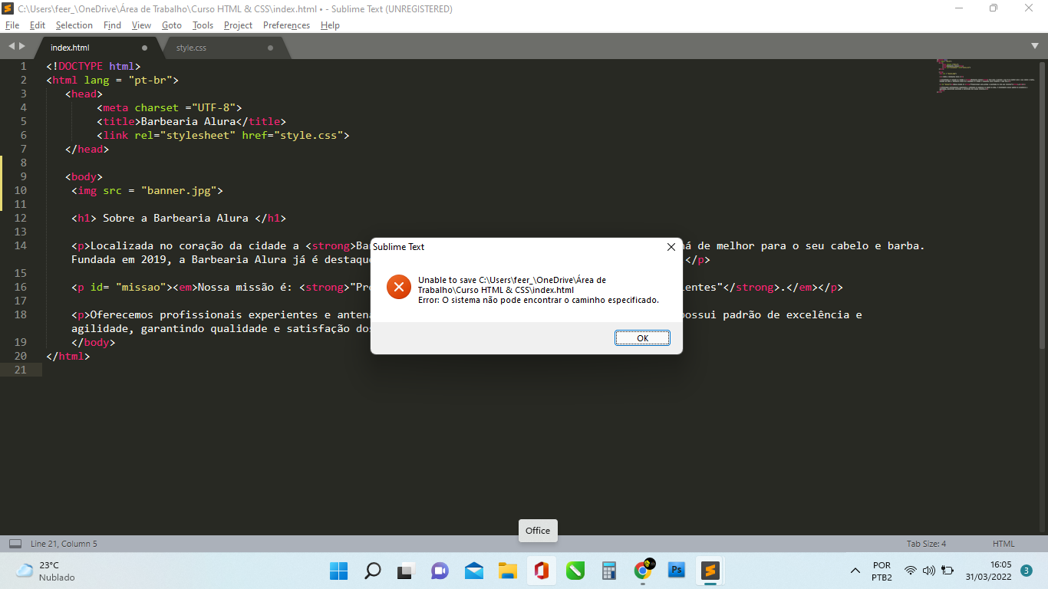Image resolution: width=1048 pixels, height=589 pixels.
Task: Open File Explorer on taskbar
Action: pos(507,571)
